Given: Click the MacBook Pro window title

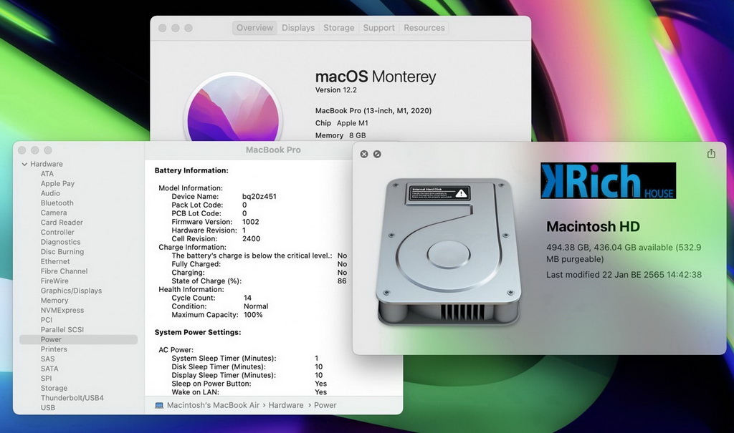Looking at the screenshot, I should click(x=273, y=150).
